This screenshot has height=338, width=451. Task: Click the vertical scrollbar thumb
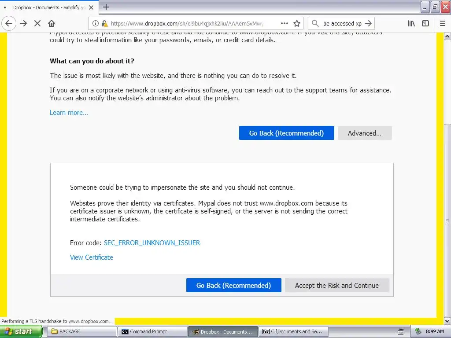click(447, 220)
